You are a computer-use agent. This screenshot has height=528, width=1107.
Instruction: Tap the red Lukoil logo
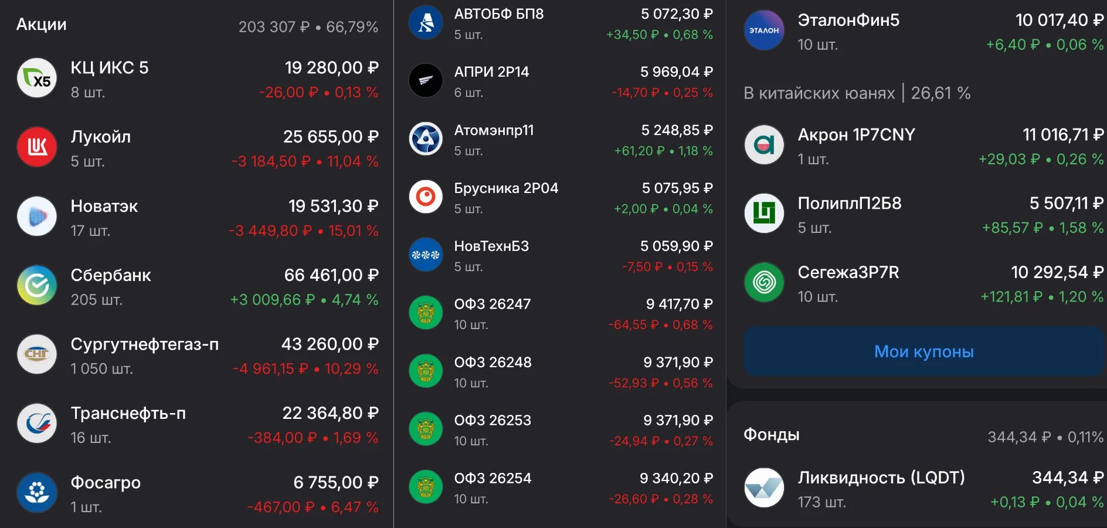click(37, 147)
